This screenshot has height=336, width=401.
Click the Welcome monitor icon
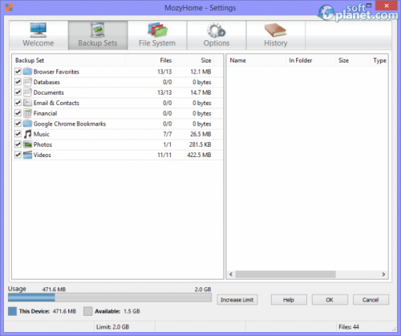click(x=38, y=30)
